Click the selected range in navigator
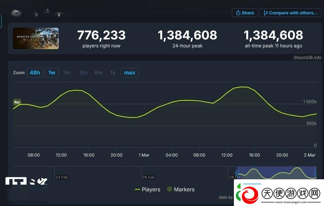 pos(277,173)
